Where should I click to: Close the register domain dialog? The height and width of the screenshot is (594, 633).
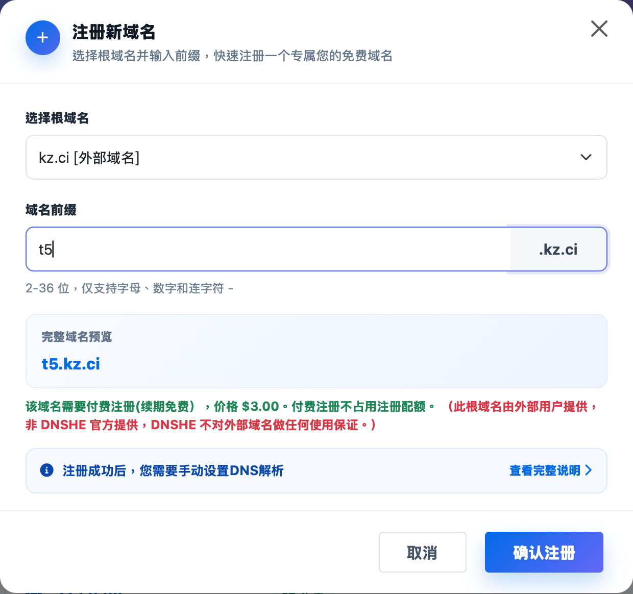[599, 29]
